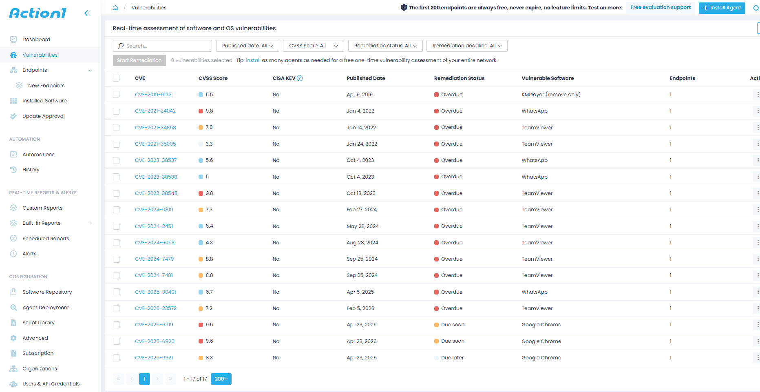Open the Dashboard menu item

[x=36, y=40]
